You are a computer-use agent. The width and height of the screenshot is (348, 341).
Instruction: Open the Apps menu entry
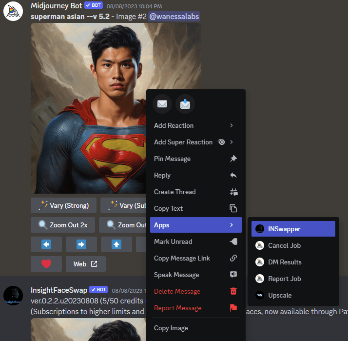[x=196, y=225]
